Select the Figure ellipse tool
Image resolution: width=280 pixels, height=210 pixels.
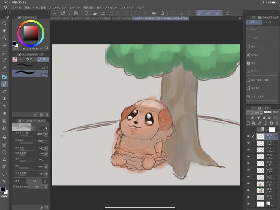point(4,152)
